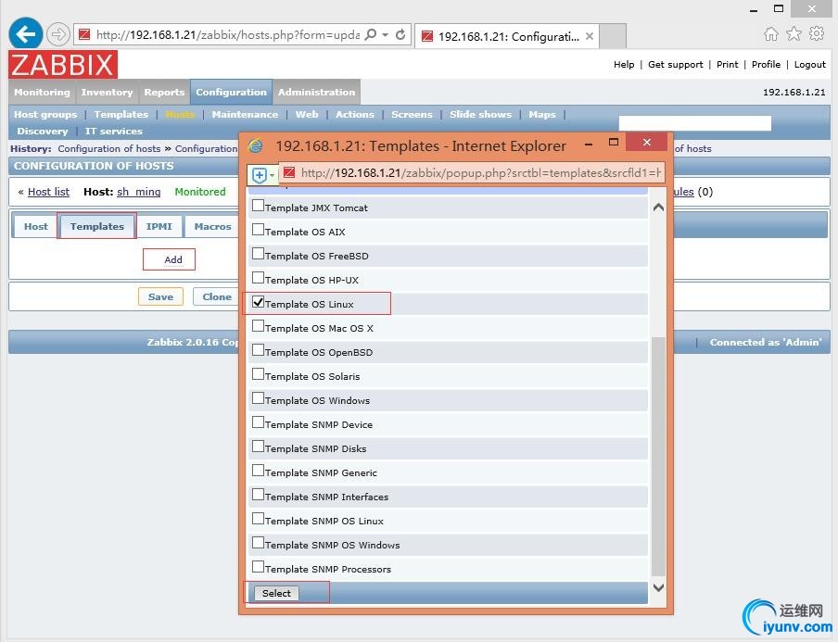
Task: Open browser tools gear icon
Action: pos(817,34)
